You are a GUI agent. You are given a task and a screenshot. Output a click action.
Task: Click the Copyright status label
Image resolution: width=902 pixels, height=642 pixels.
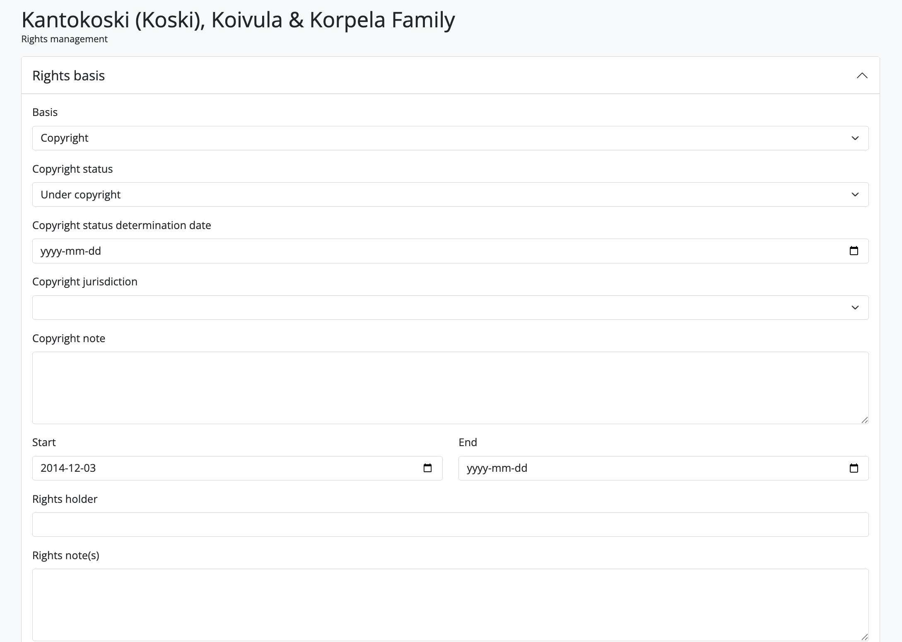tap(72, 169)
